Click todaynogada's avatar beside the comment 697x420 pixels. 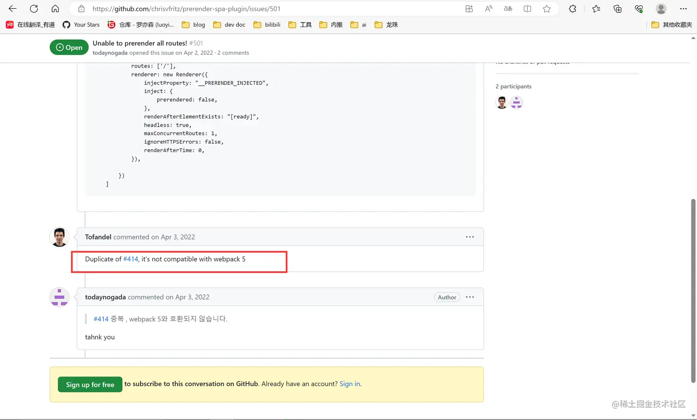click(59, 297)
